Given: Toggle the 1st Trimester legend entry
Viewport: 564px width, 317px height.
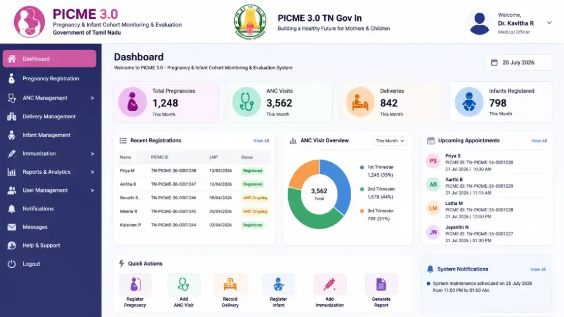Looking at the screenshot, I should 377,171.
